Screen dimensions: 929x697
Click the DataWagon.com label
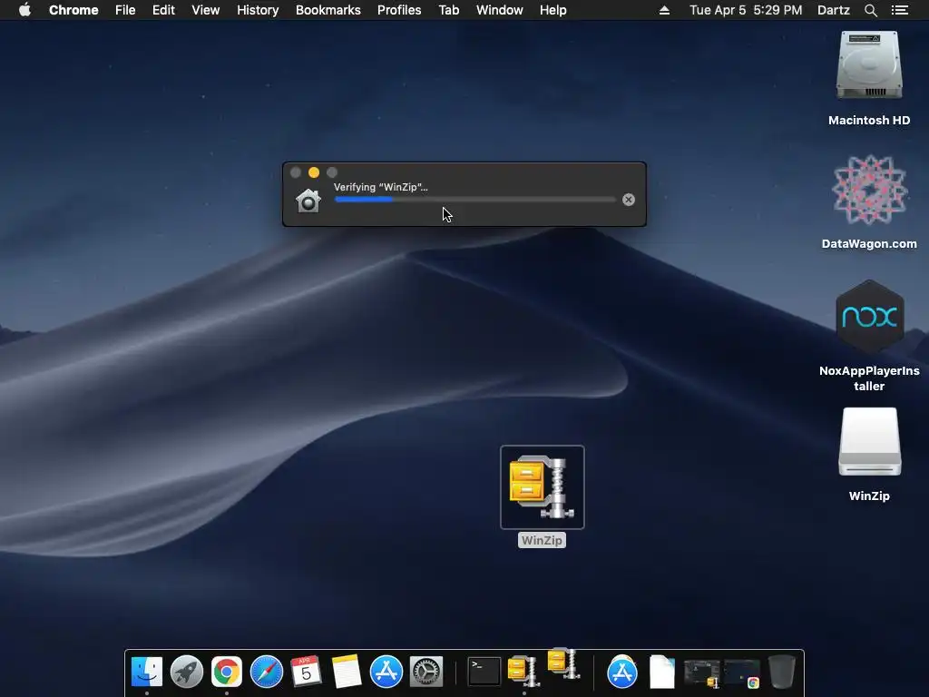(869, 243)
